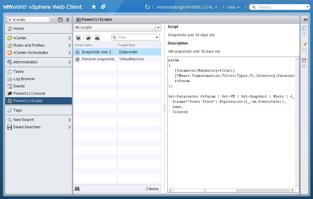Image resolution: width=313 pixels, height=199 pixels.
Task: Open the Filter options dropdown arrow
Action: 157,37
